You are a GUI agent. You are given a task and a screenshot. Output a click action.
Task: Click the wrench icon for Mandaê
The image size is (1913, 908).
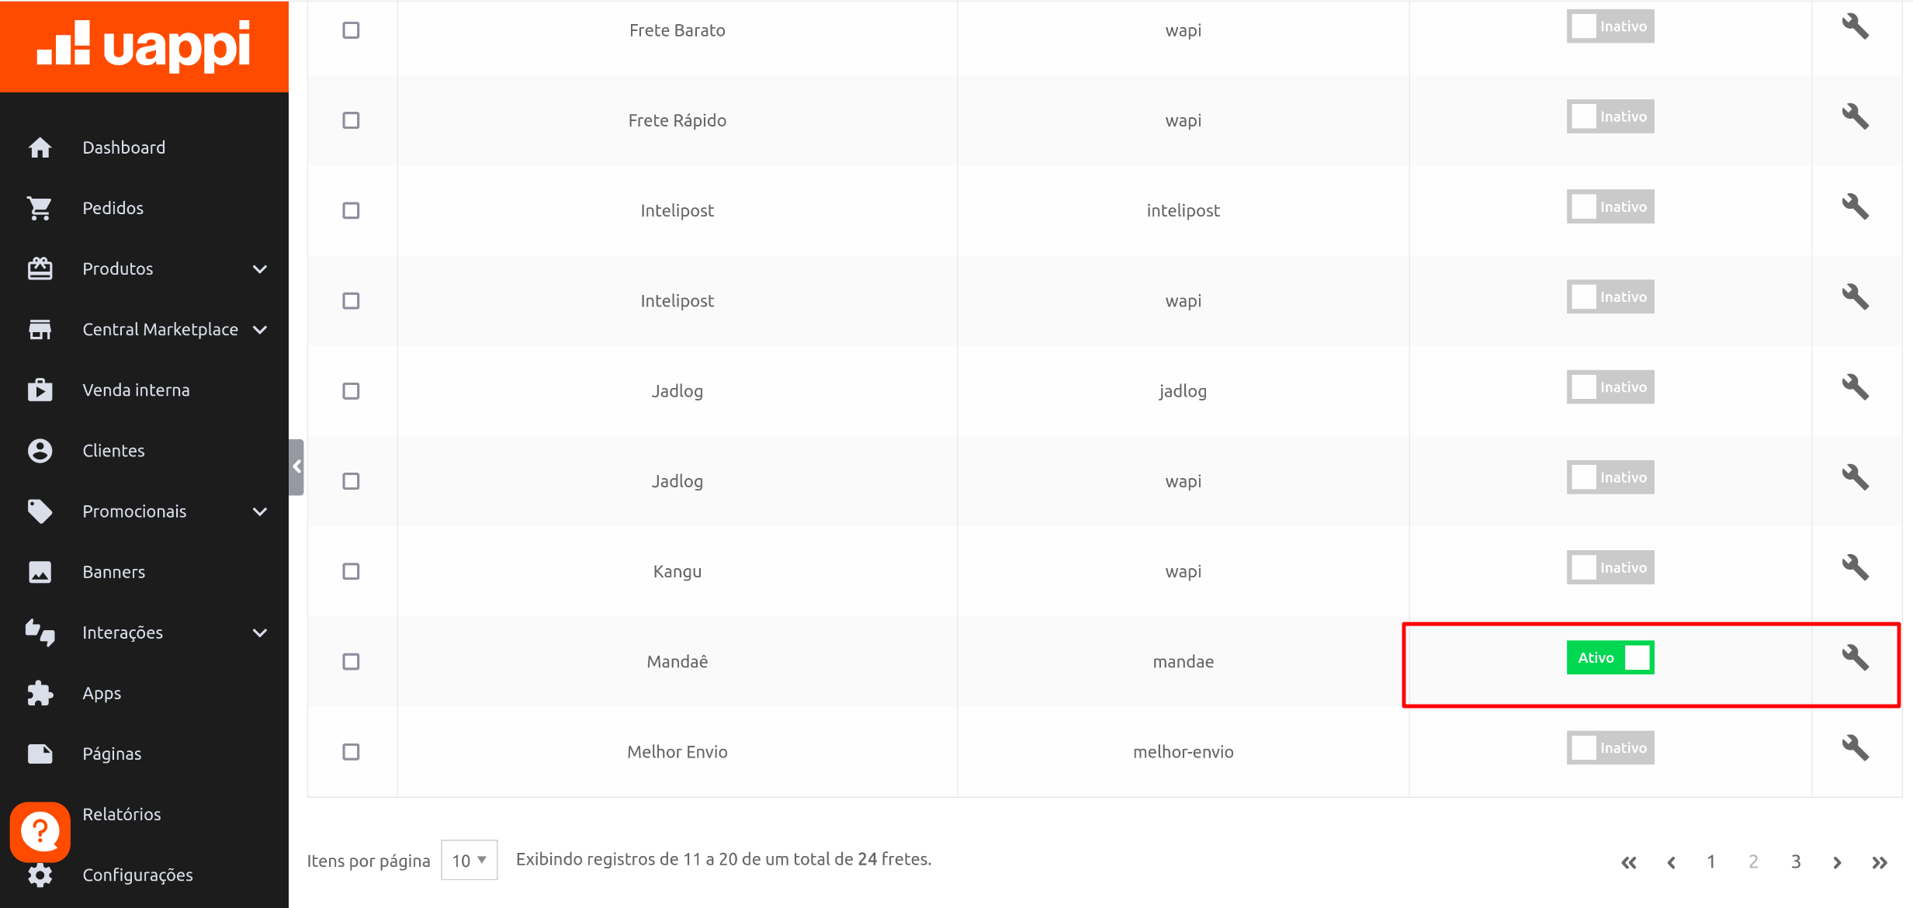click(x=1855, y=658)
